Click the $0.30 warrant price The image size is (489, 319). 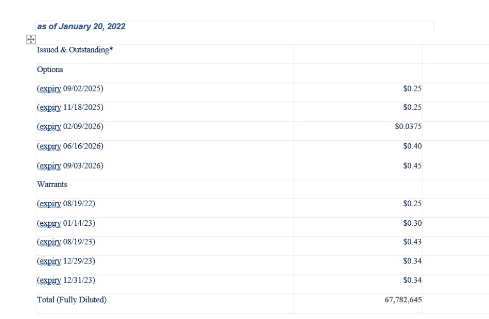coord(412,223)
